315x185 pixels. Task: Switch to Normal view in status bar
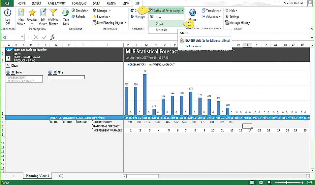pyautogui.click(x=252, y=183)
